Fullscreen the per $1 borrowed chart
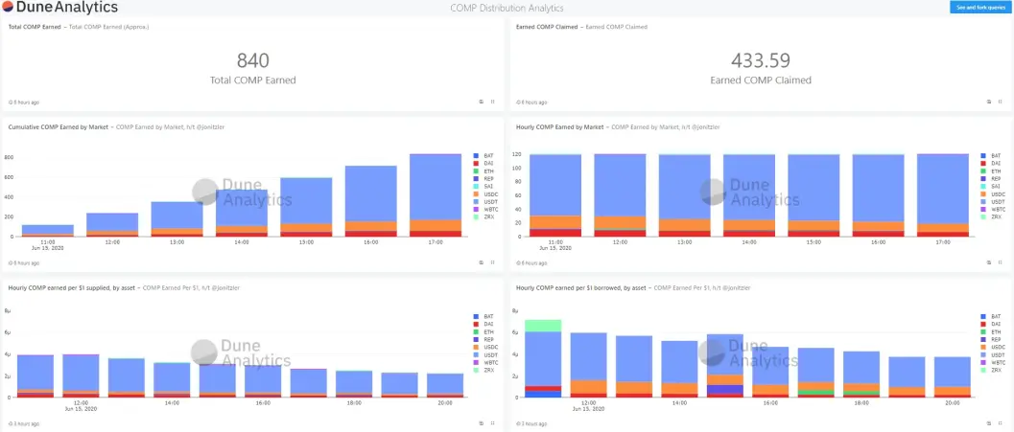 [x=1001, y=423]
